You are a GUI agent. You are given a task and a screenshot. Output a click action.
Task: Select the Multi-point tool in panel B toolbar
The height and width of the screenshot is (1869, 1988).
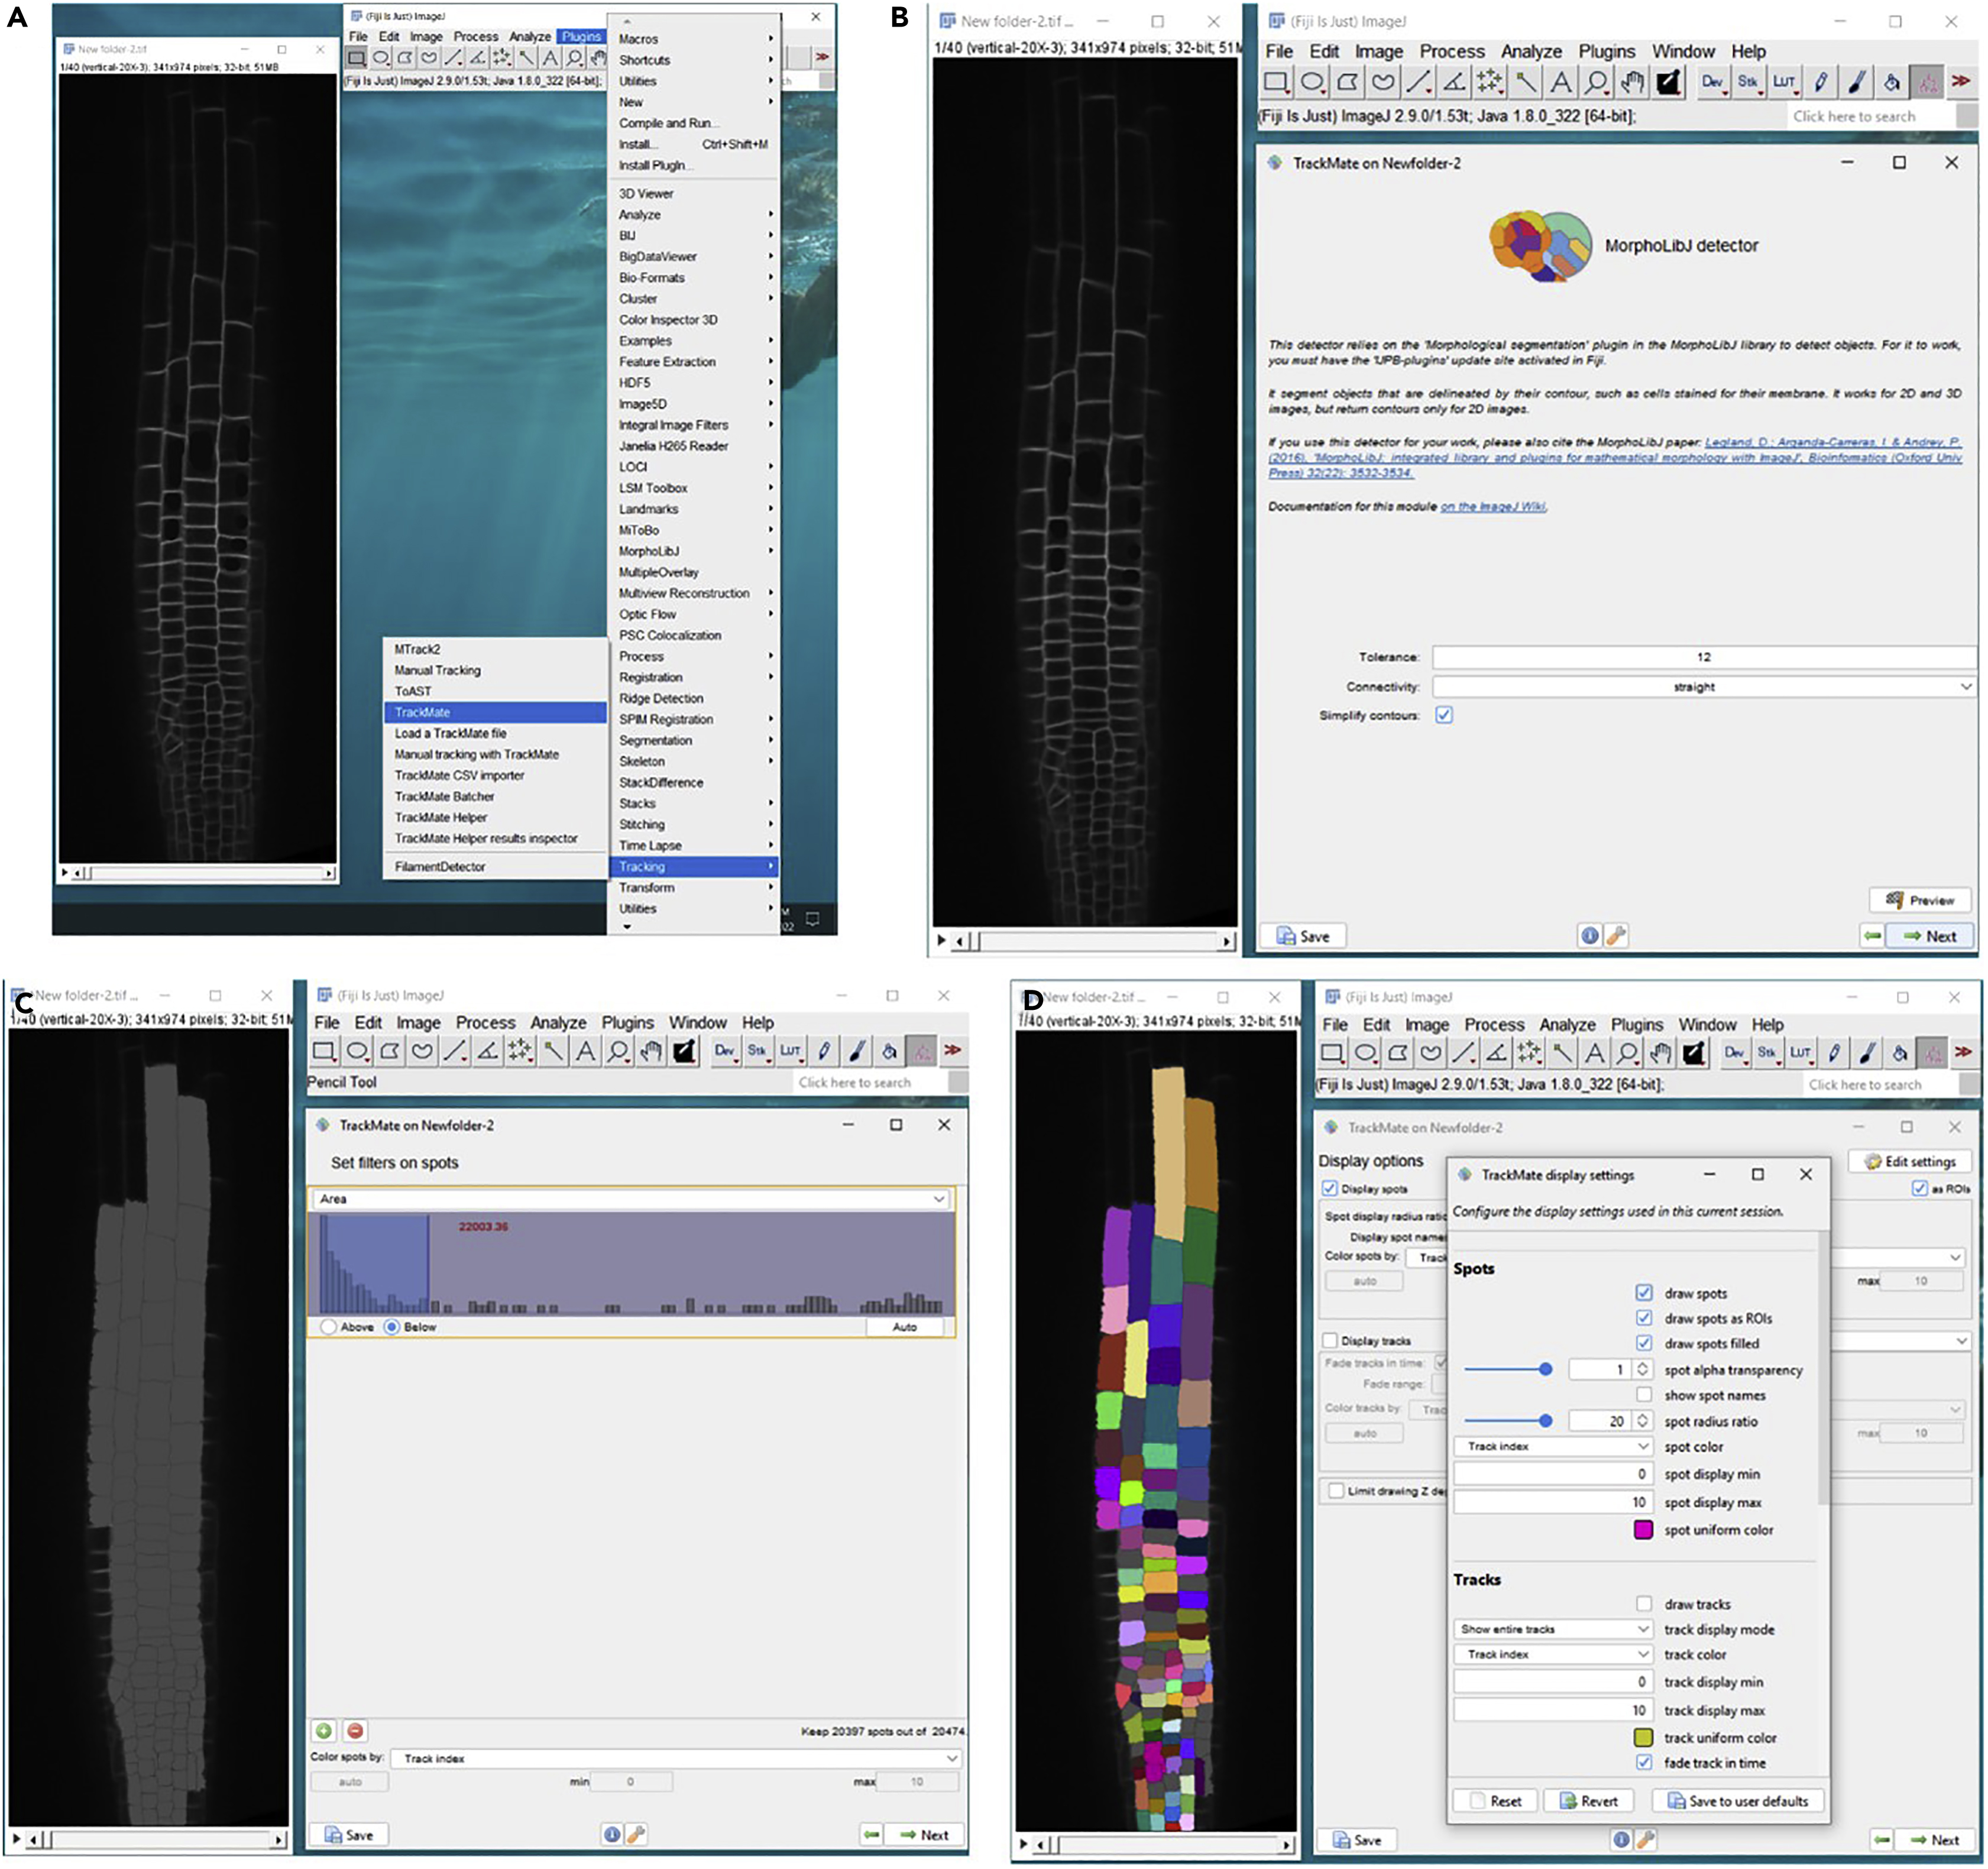pos(1490,83)
